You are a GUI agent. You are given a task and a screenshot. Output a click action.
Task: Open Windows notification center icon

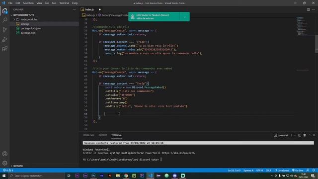point(313,176)
